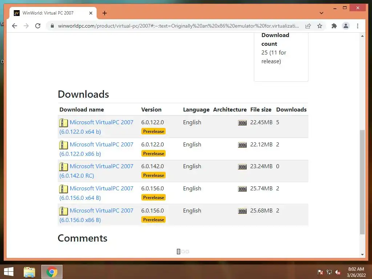Click zip icon for 6.0.122.0 x86 b

[x=63, y=145]
